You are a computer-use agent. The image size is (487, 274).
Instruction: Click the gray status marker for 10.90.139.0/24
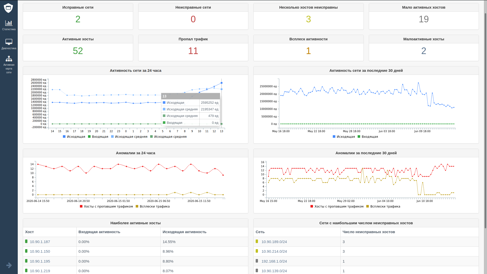tap(257, 271)
